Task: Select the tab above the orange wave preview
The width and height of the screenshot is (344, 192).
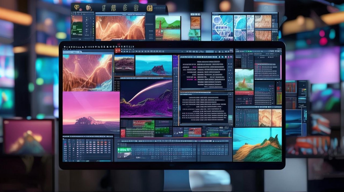Action: point(72,52)
